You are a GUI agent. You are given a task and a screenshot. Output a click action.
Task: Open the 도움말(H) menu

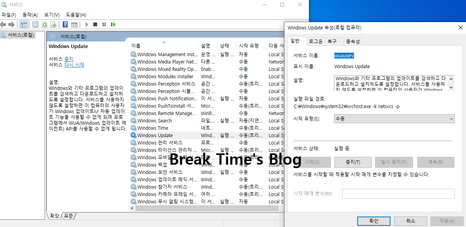76,15
